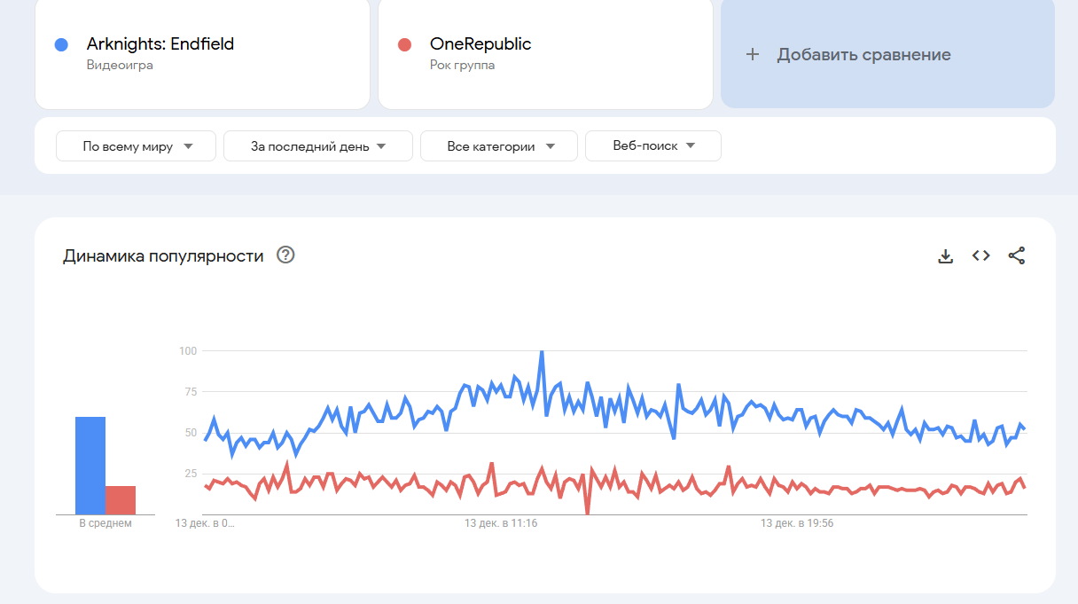Image resolution: width=1078 pixels, height=604 pixels.
Task: Click the '13 дек. в 19:56' axis label
Action: point(797,523)
